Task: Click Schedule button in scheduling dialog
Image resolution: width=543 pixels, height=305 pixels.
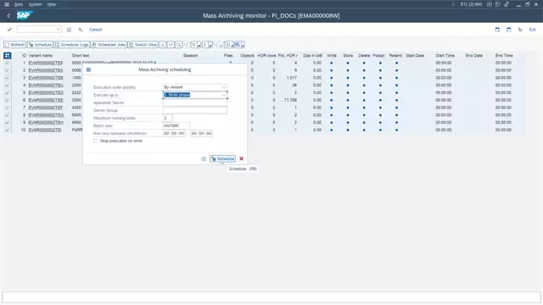Action: (222, 158)
